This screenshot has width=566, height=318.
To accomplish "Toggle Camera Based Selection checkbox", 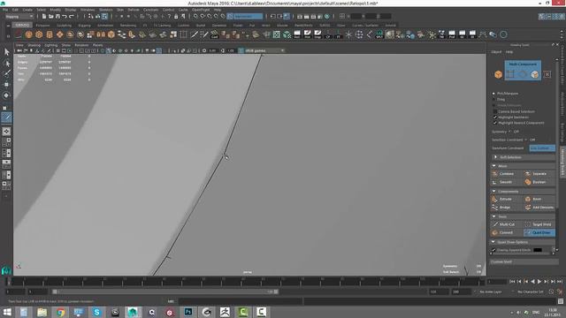I will click(x=495, y=111).
